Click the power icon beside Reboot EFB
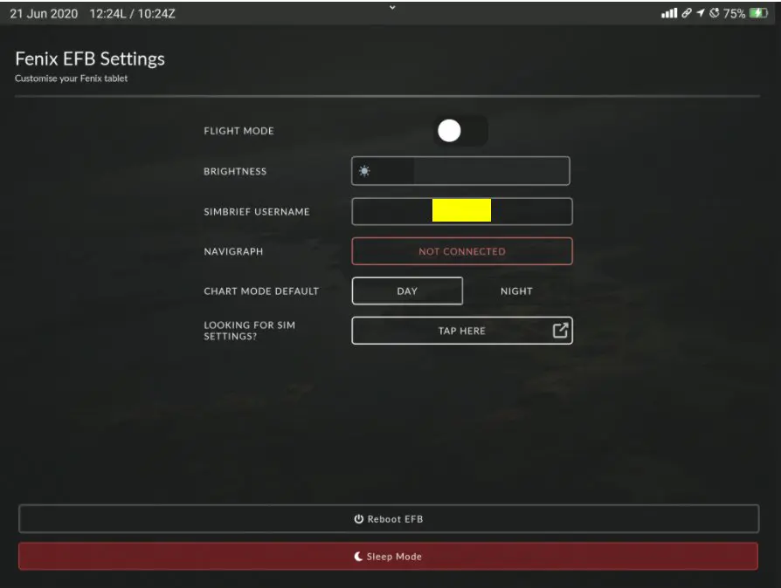 [x=359, y=519]
